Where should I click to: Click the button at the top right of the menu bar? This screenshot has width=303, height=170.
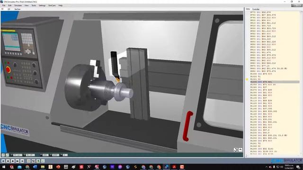(x=296, y=6)
